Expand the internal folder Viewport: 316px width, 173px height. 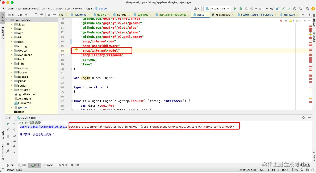pyautogui.click(x=11, y=68)
